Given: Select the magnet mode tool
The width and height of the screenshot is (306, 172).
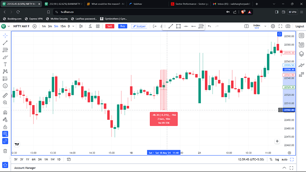Looking at the screenshot, I should pos(5,112).
